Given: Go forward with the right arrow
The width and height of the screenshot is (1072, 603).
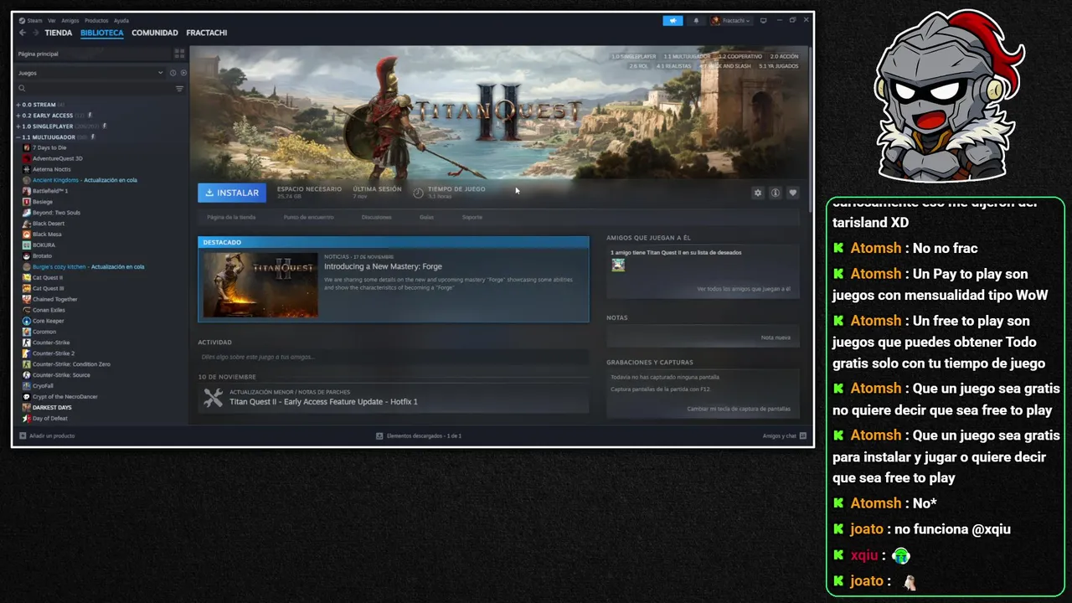Looking at the screenshot, I should (34, 33).
